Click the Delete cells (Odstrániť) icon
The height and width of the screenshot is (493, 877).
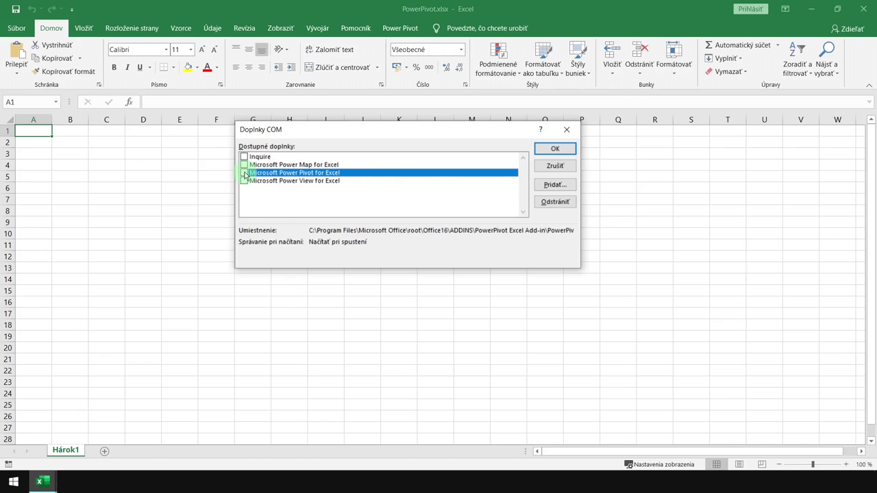tap(639, 50)
